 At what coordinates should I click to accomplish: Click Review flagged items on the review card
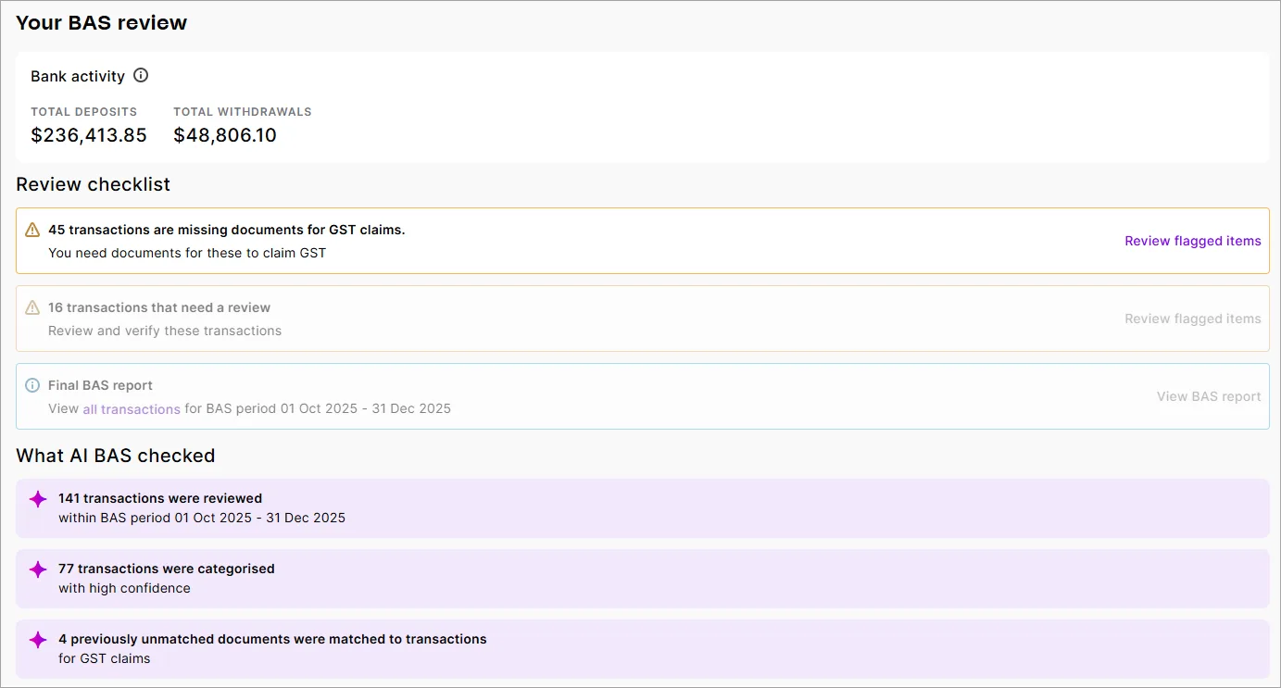click(1193, 318)
